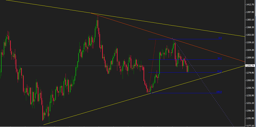Click the latest green candle at right
Image resolution: width=256 pixels, height=127 pixels.
tap(188, 69)
